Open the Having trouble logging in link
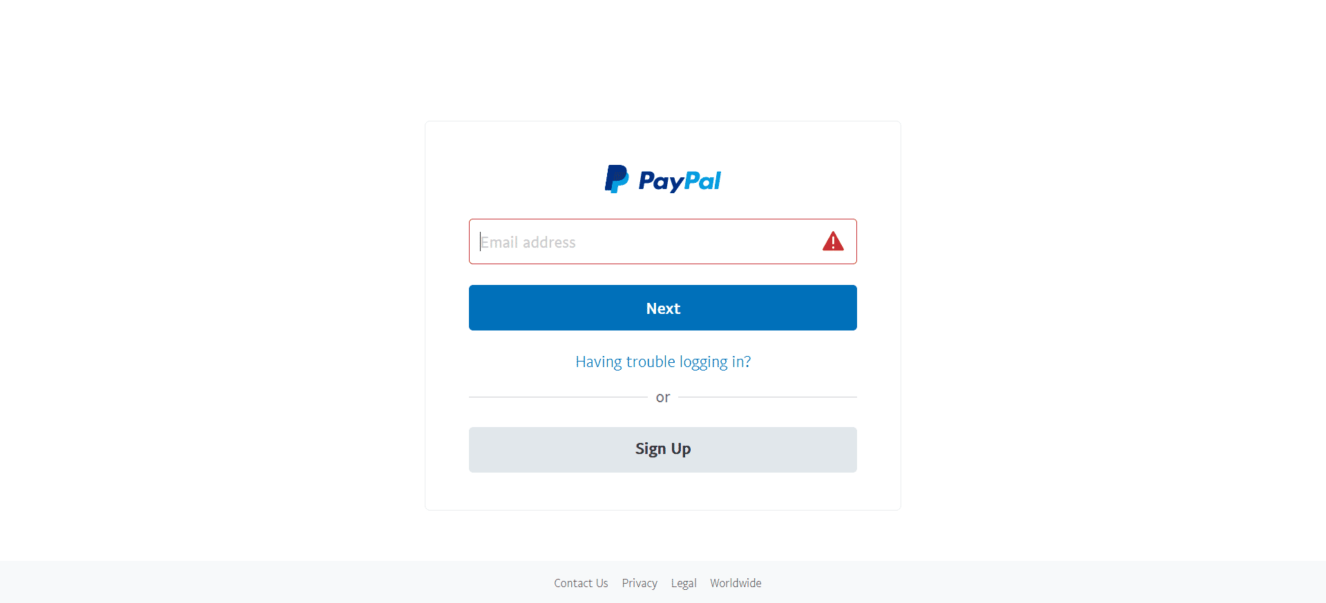1326x603 pixels. [x=663, y=362]
